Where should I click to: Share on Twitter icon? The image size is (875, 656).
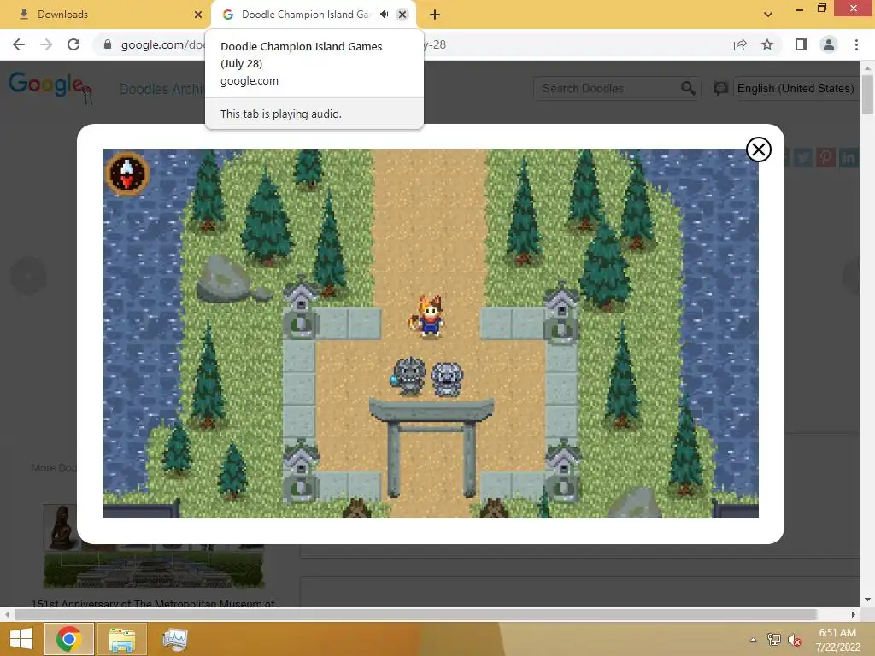(803, 158)
